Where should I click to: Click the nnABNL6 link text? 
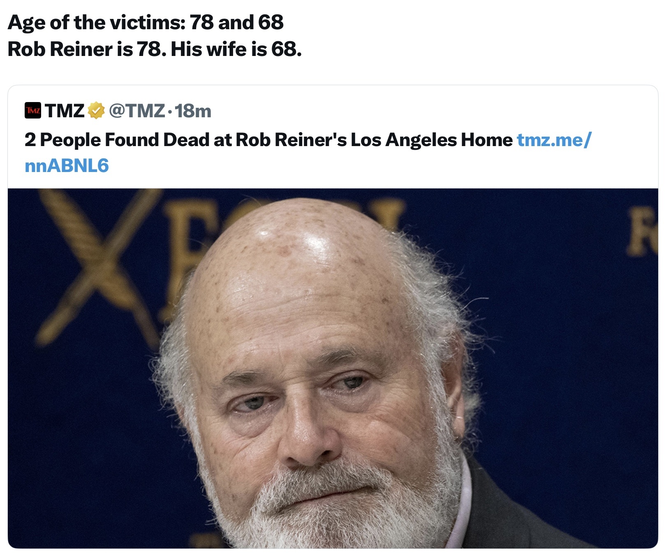(67, 166)
